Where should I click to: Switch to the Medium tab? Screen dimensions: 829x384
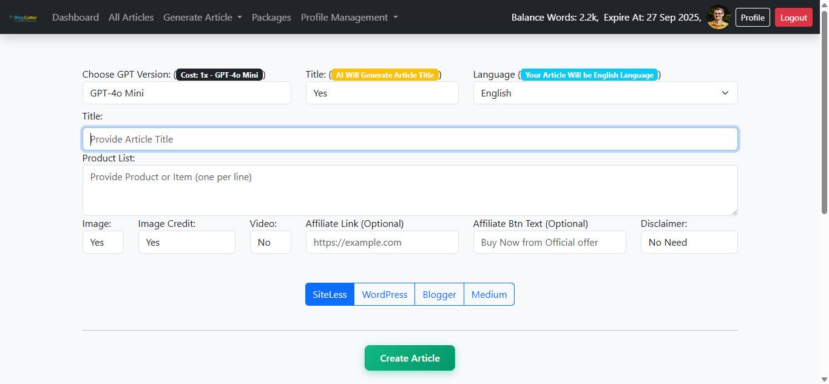[489, 294]
